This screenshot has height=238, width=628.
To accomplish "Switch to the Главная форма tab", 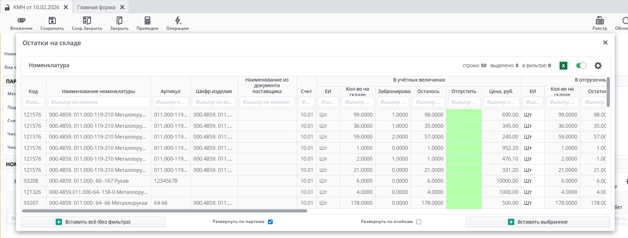I will [x=96, y=7].
